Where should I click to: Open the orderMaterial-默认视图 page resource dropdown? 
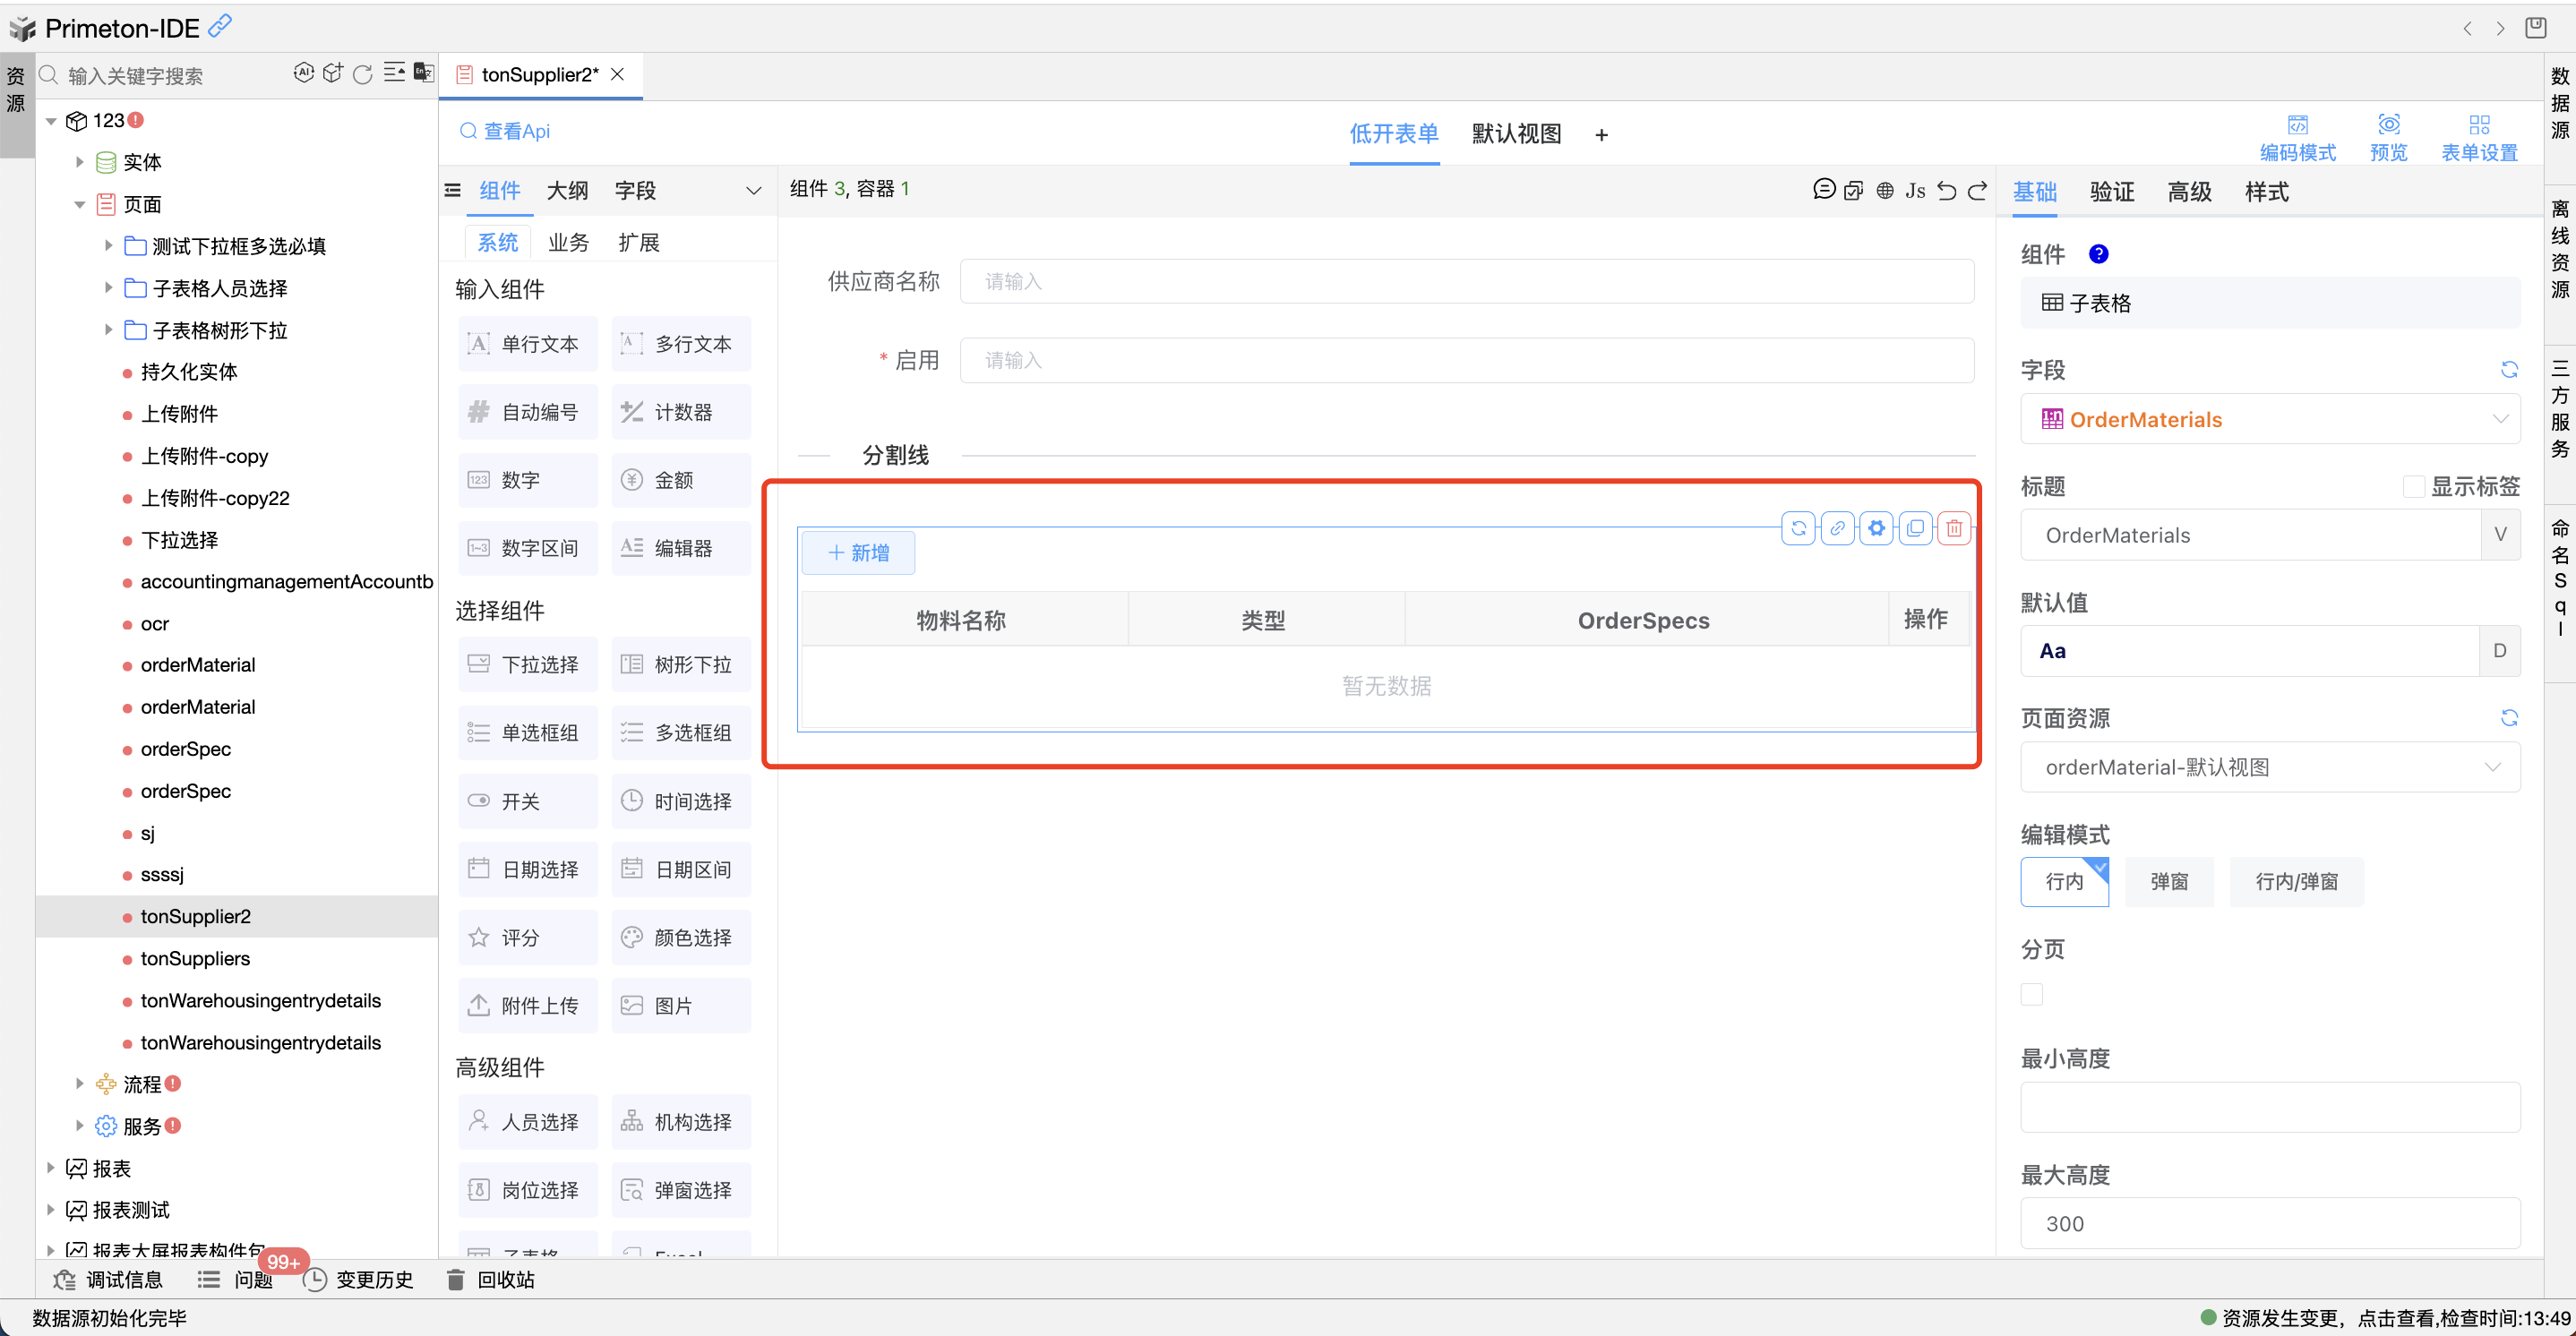click(2269, 767)
